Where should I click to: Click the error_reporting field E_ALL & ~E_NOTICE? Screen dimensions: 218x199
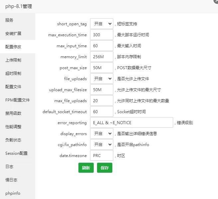[132, 122]
